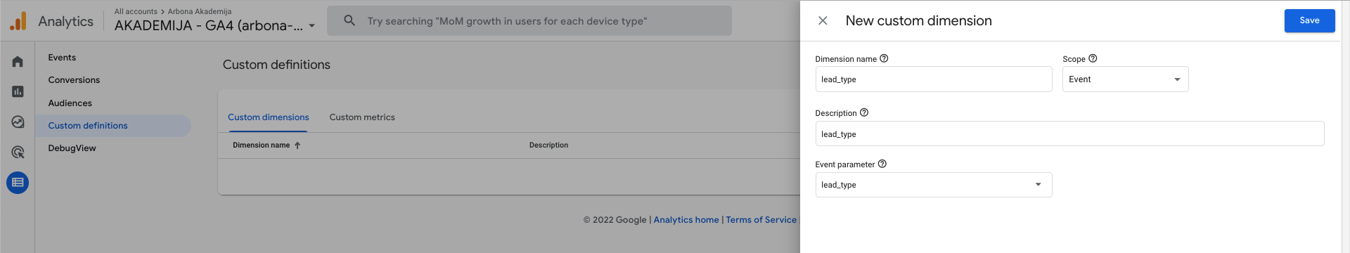Open the Explore icon in sidebar
This screenshot has width=1350, height=253.
18,122
